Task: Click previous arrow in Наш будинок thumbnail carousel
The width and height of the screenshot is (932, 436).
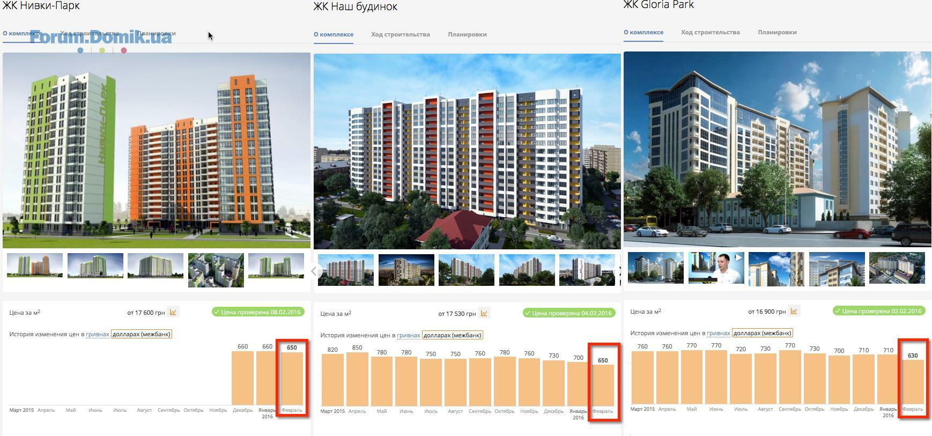Action: point(314,271)
